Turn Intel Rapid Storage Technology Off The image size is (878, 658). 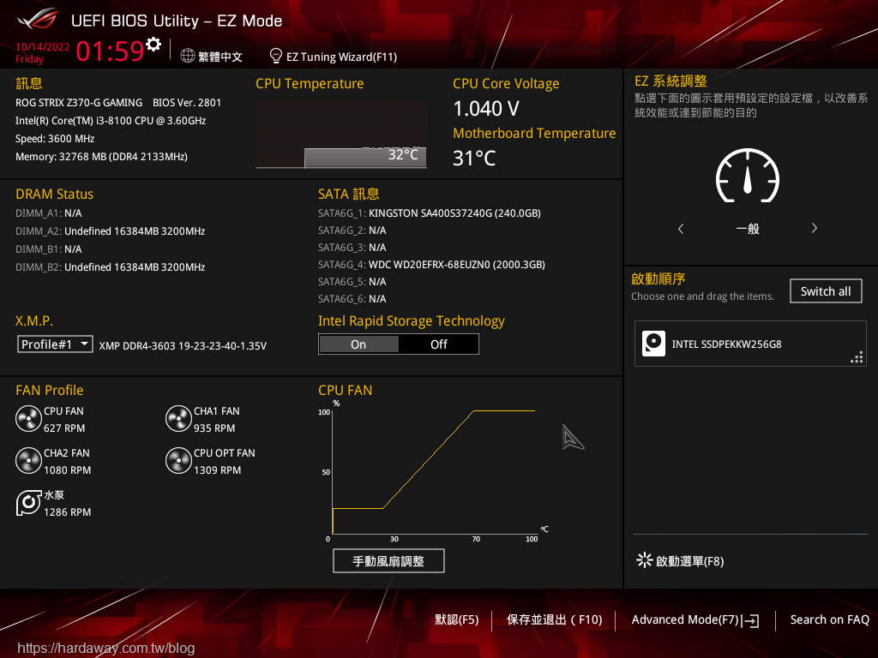[438, 344]
